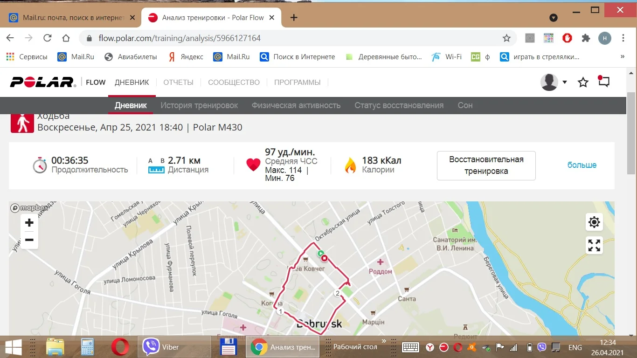Open the Wi-Fi bookmark
Image resolution: width=637 pixels, height=358 pixels.
click(447, 57)
